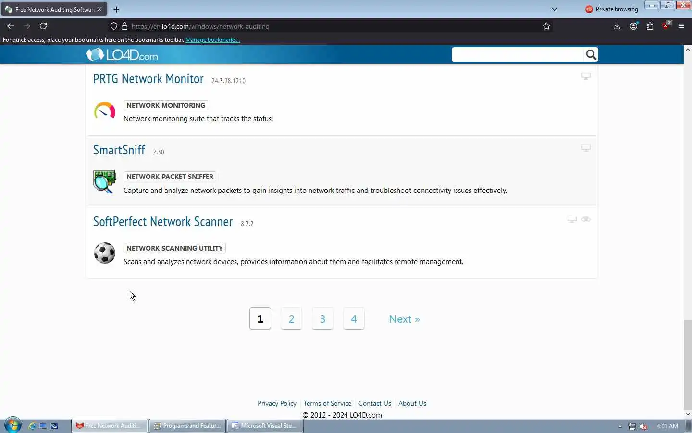Click the address bar URL
Image resolution: width=692 pixels, height=433 pixels.
pyautogui.click(x=200, y=26)
